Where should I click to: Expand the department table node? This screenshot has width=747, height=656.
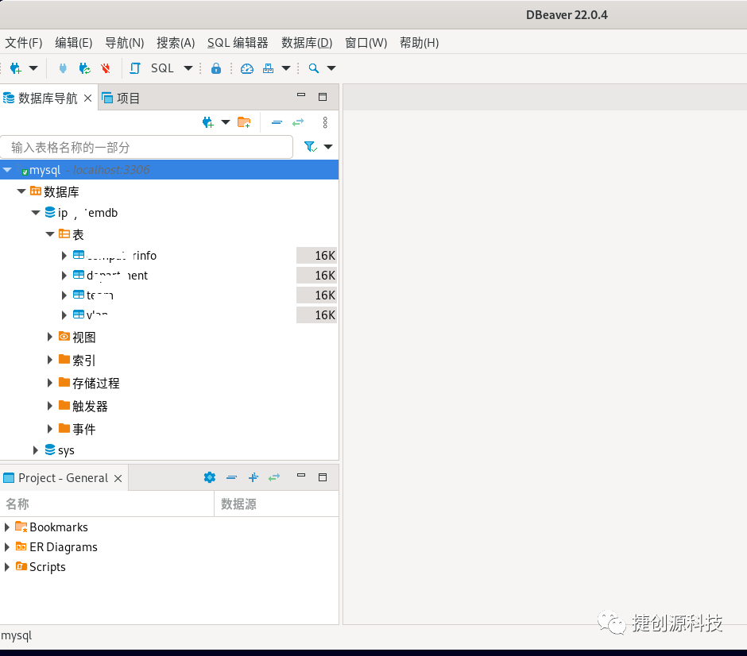click(x=64, y=275)
